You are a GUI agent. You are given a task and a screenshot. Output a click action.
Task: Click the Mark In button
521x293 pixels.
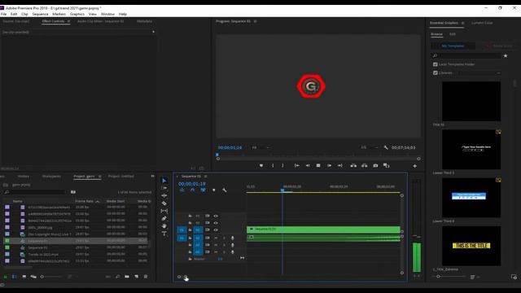point(273,165)
